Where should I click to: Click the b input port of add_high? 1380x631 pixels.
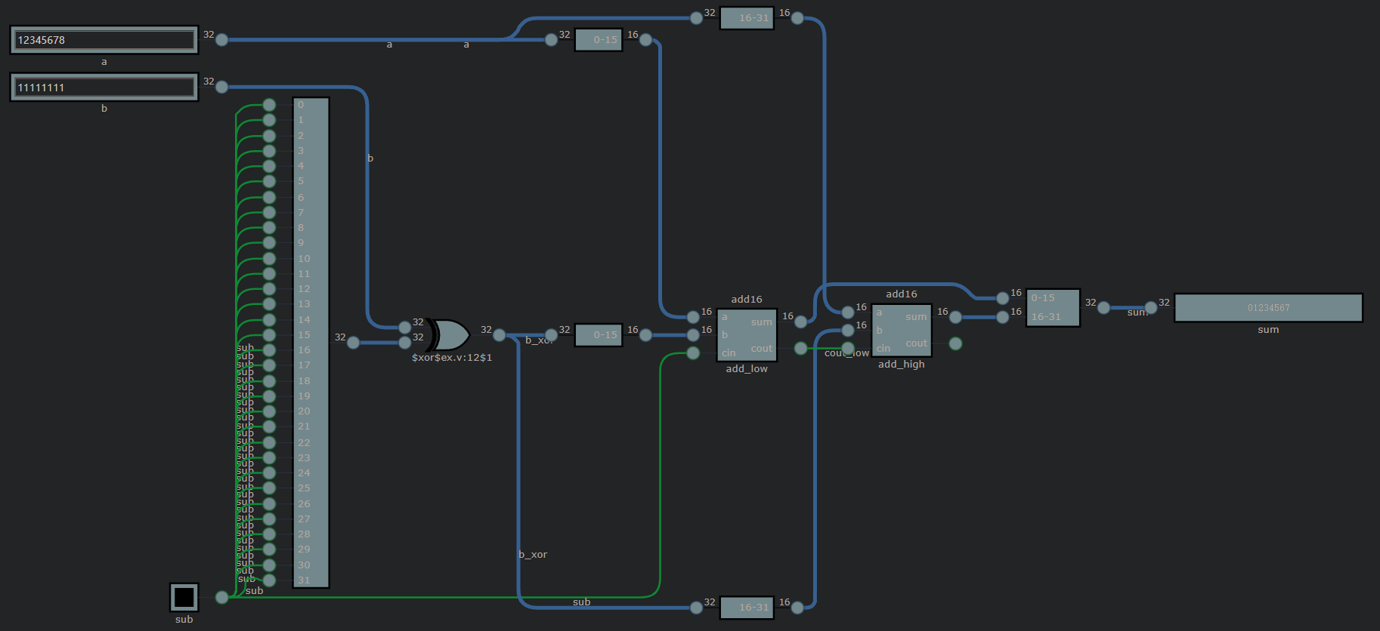[848, 331]
